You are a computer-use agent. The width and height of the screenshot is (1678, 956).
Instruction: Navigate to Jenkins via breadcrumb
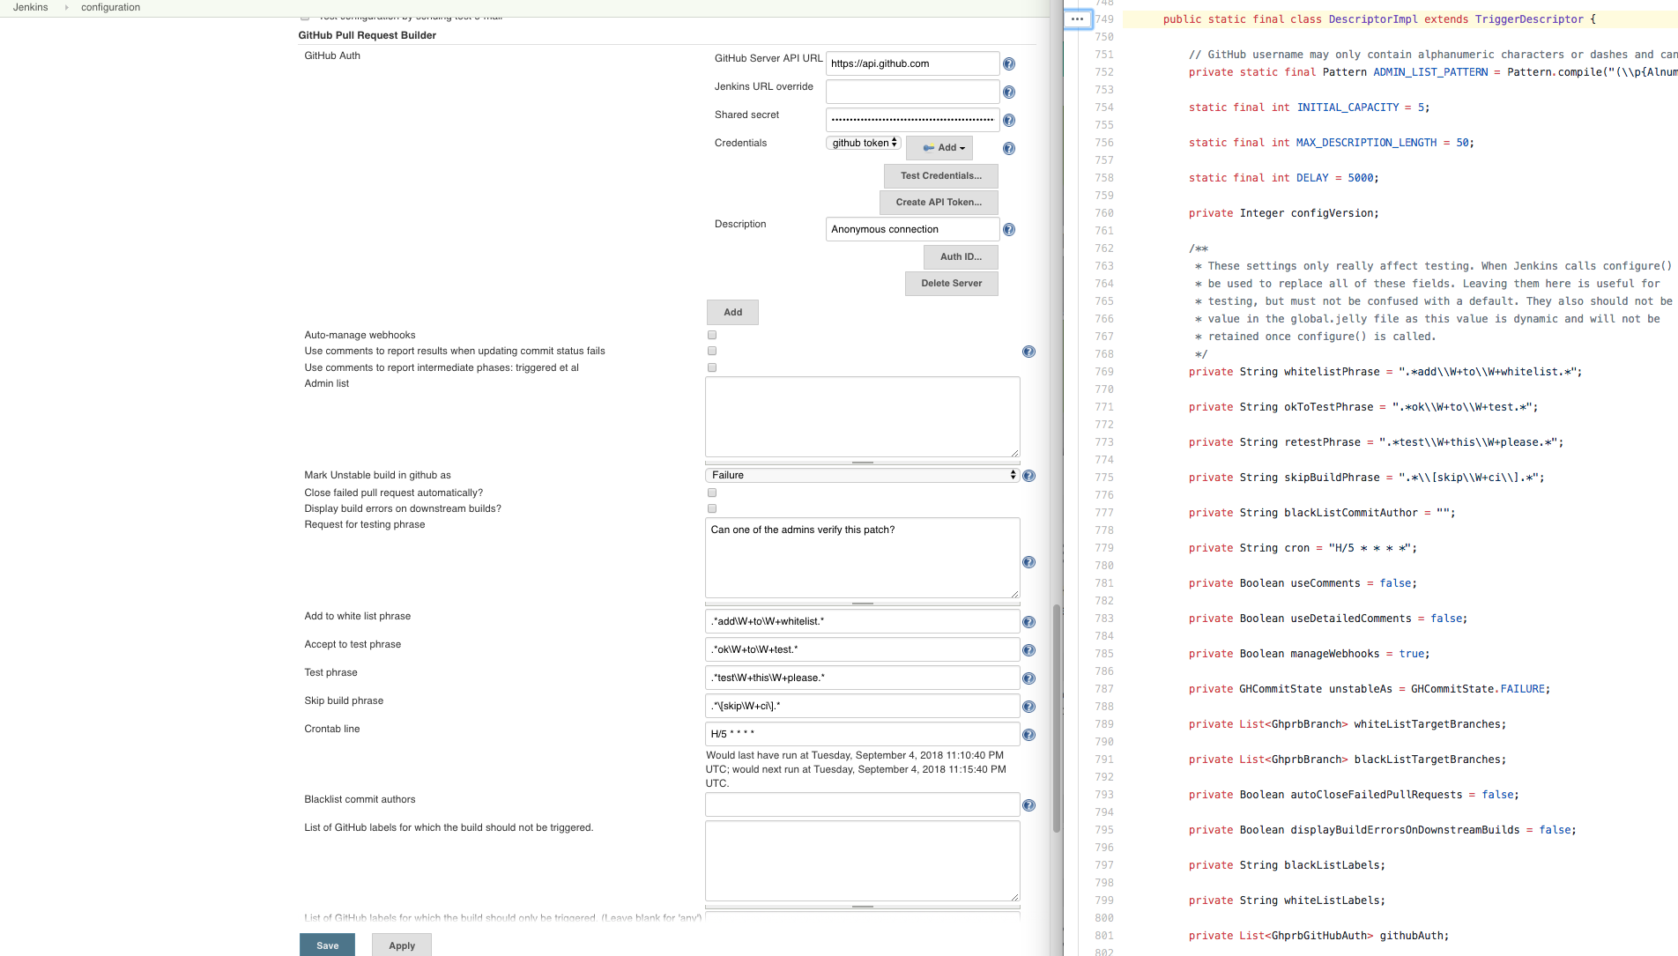pos(29,7)
